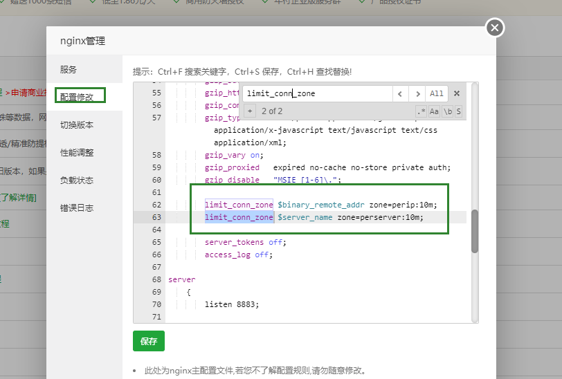Click gzip_disable directive line
This screenshot has width=562, height=379.
pyautogui.click(x=273, y=180)
